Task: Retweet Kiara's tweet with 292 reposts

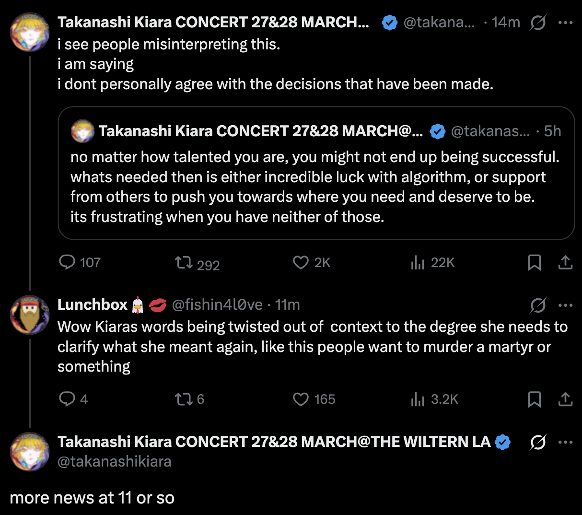Action: click(x=184, y=263)
